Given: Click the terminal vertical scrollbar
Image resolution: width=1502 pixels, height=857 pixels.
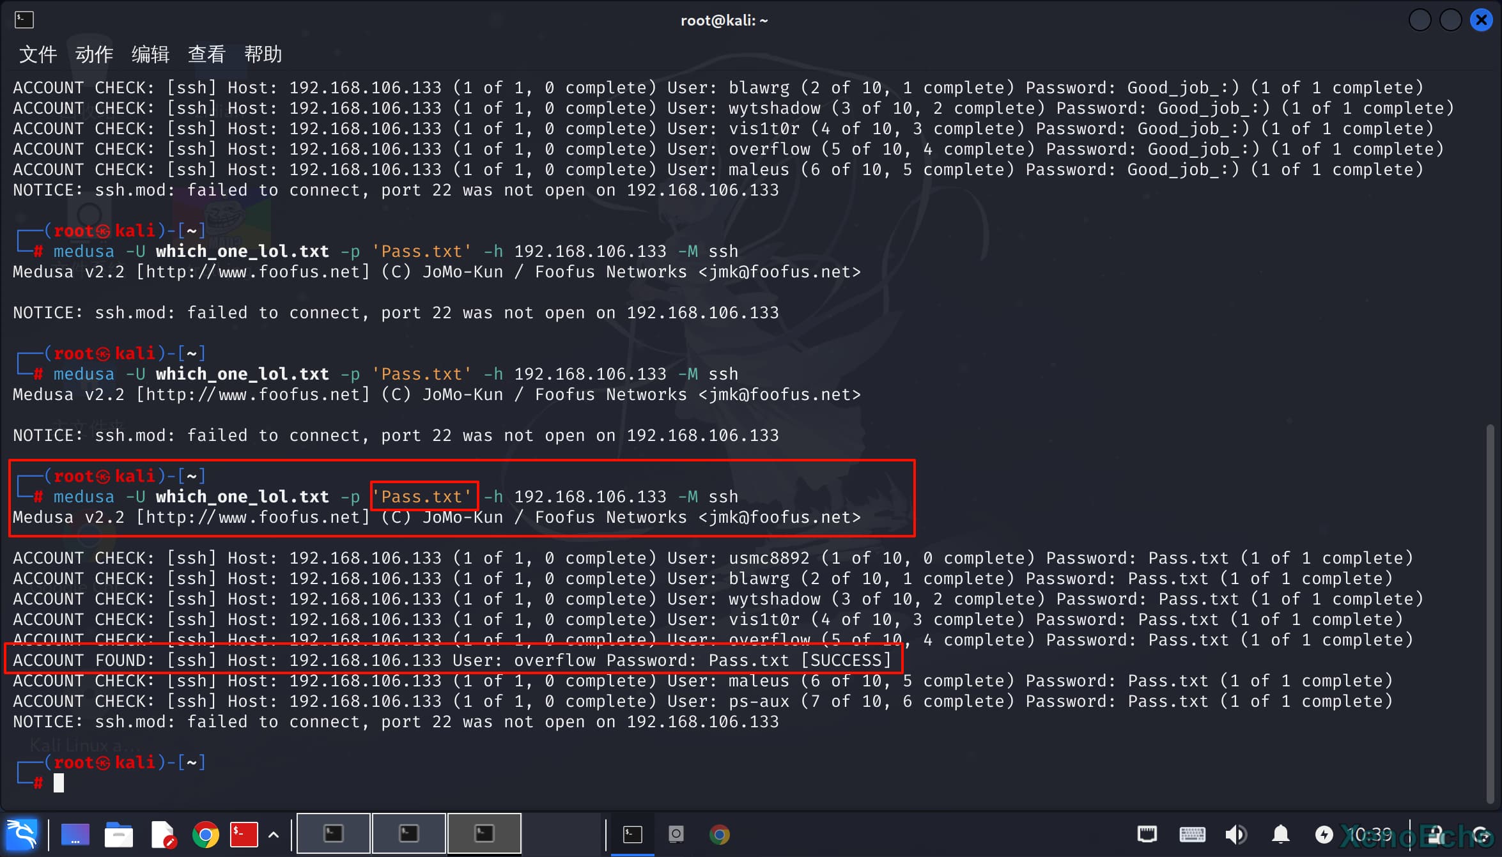Looking at the screenshot, I should tap(1490, 614).
